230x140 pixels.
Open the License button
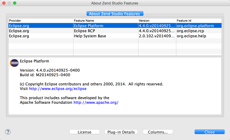pos(85,132)
